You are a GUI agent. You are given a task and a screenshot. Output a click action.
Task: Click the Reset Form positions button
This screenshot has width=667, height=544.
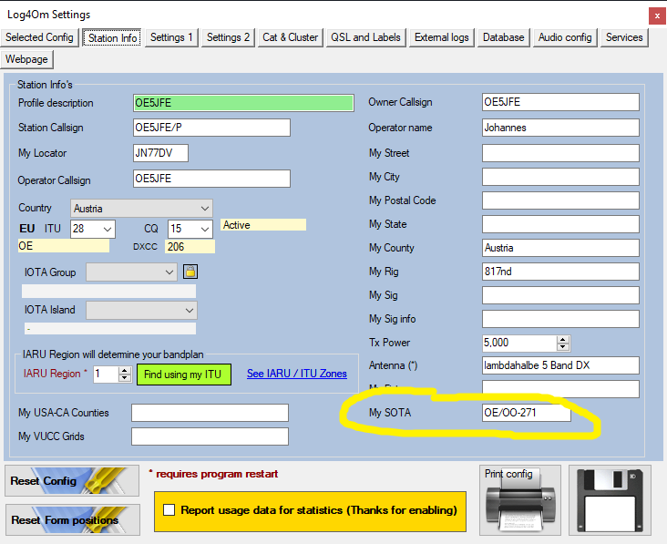[x=73, y=519]
